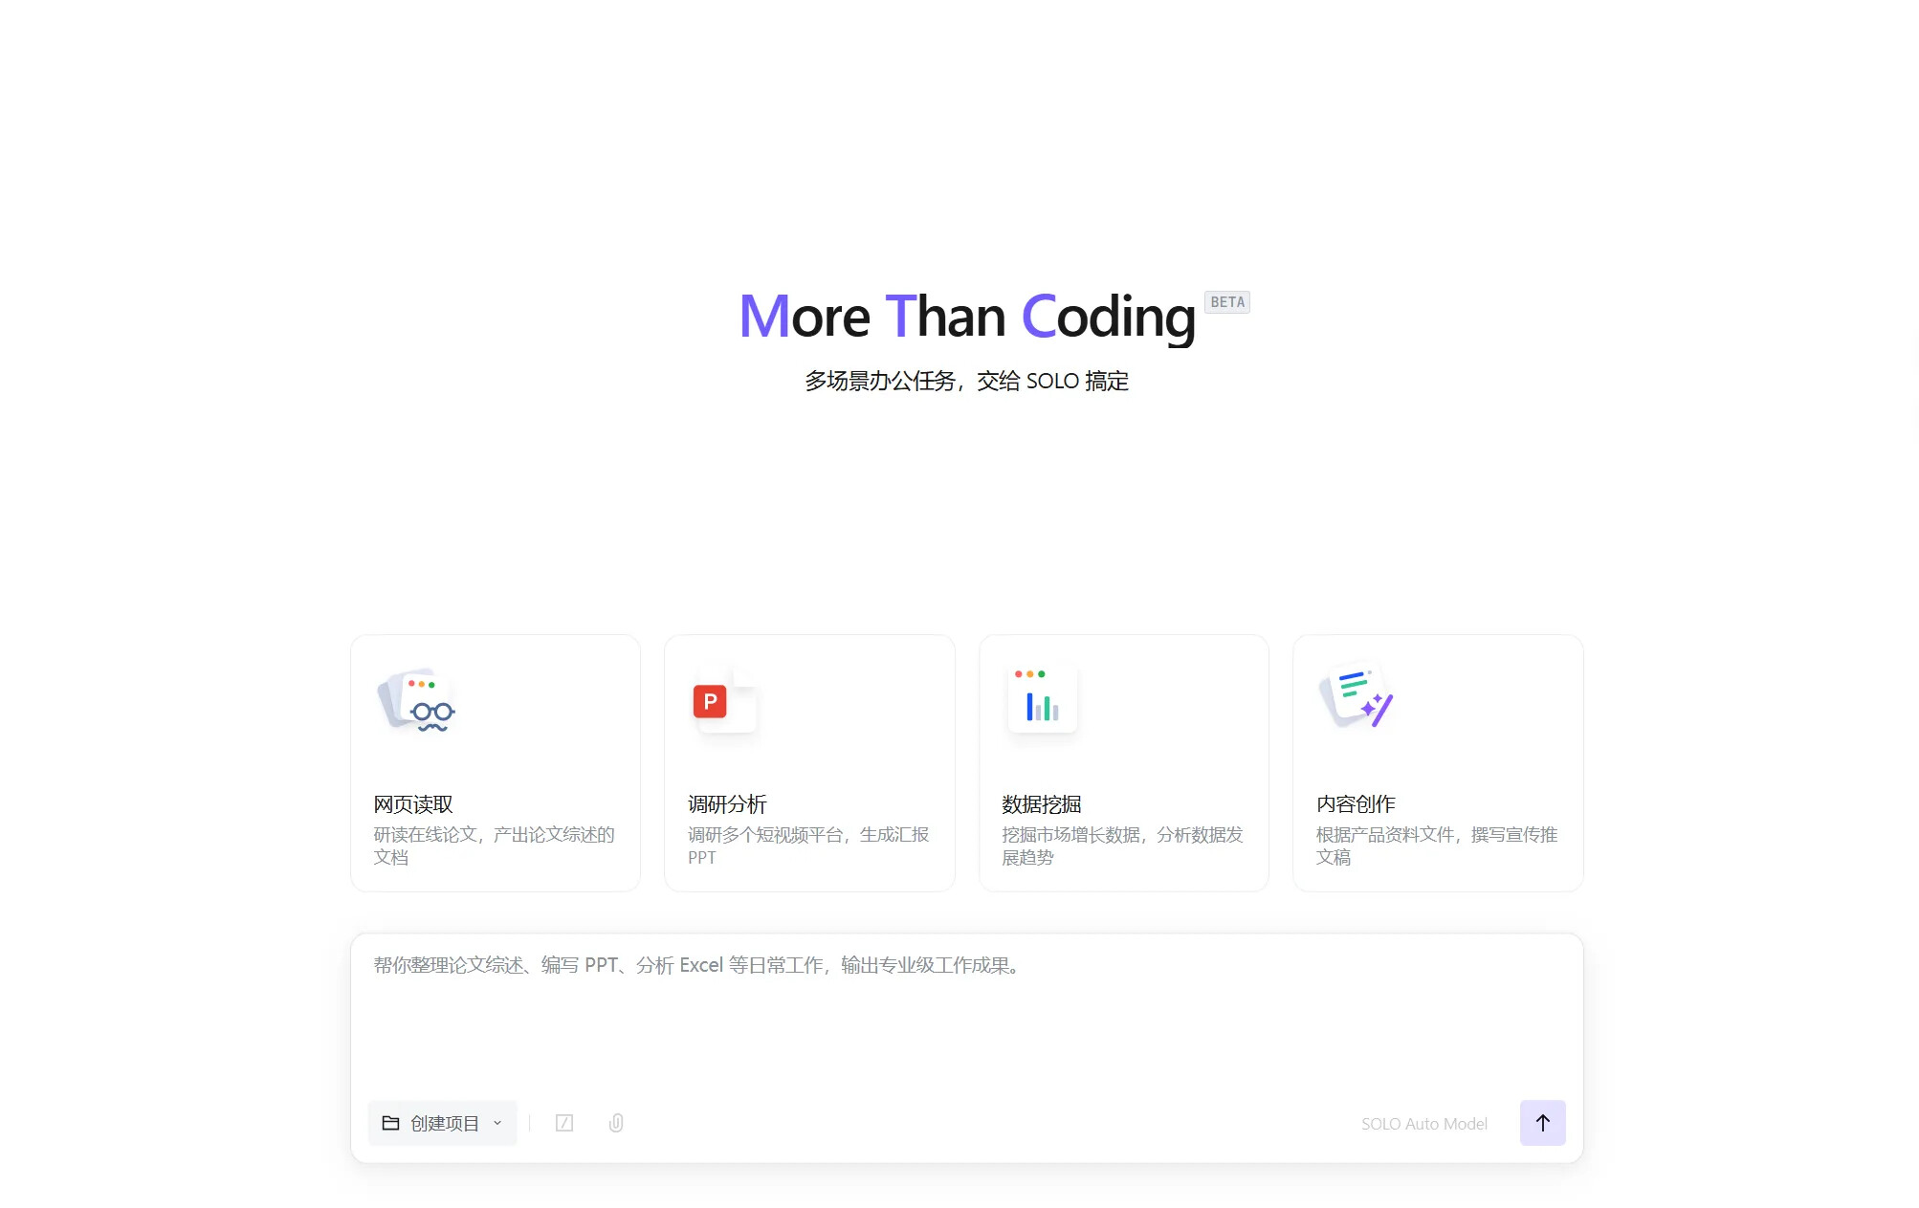This screenshot has width=1919, height=1208.
Task: Click the folder icon beside 创建项目
Action: tap(390, 1123)
